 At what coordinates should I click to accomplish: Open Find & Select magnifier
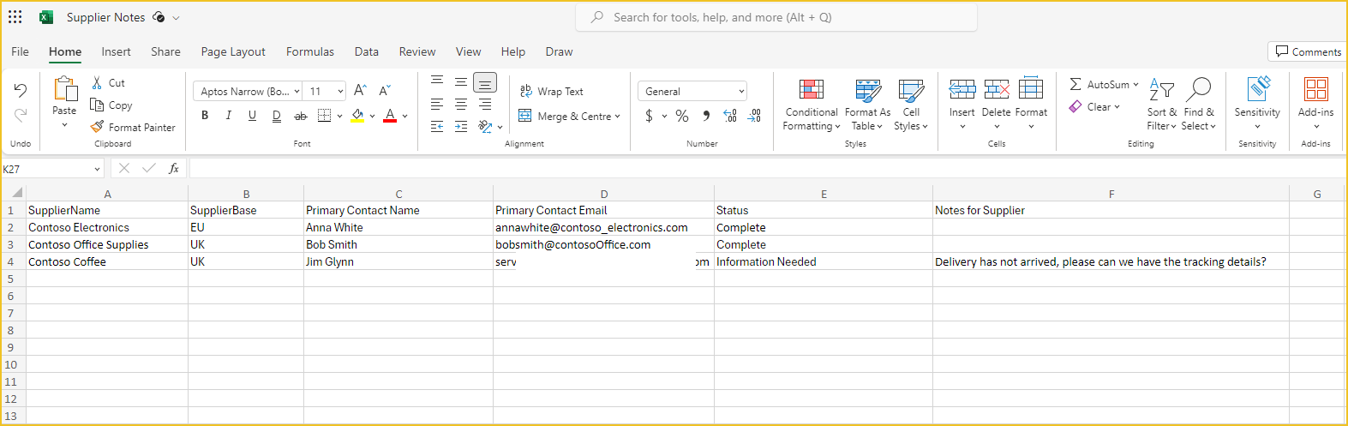click(x=1199, y=105)
